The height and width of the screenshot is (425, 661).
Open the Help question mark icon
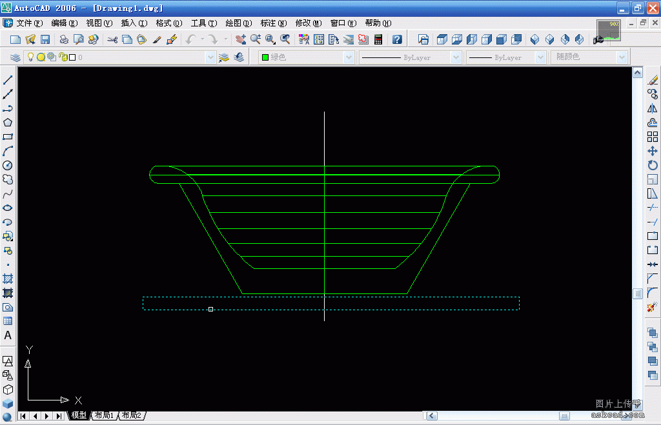tap(397, 39)
